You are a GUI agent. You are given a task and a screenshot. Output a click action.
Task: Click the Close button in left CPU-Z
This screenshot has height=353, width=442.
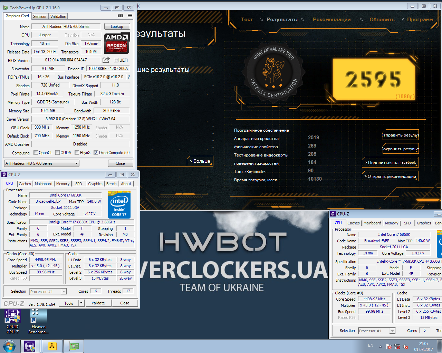point(125,303)
